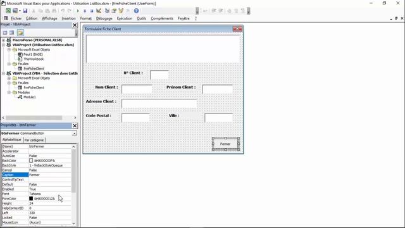405x228 pixels.
Task: Click View Code icon in Project panel
Action: click(5, 32)
